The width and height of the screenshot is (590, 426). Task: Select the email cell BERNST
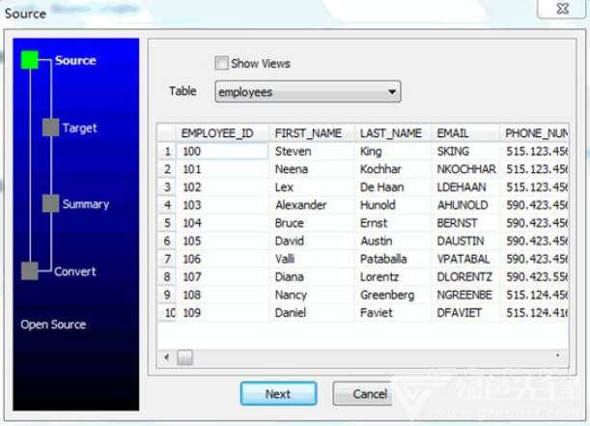[x=465, y=223]
